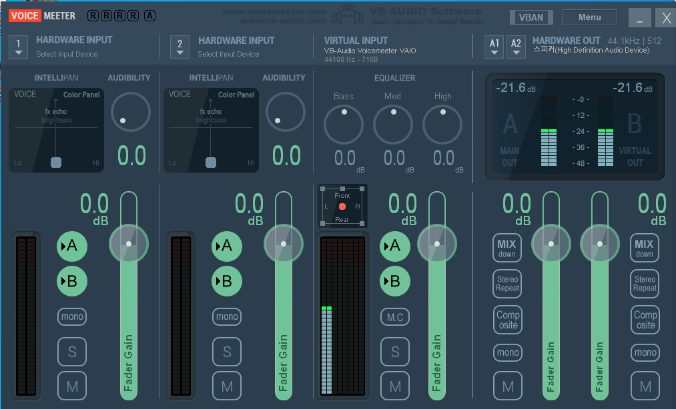676x409 pixels.
Task: Select Composite mode on bus B
Action: pyautogui.click(x=645, y=320)
